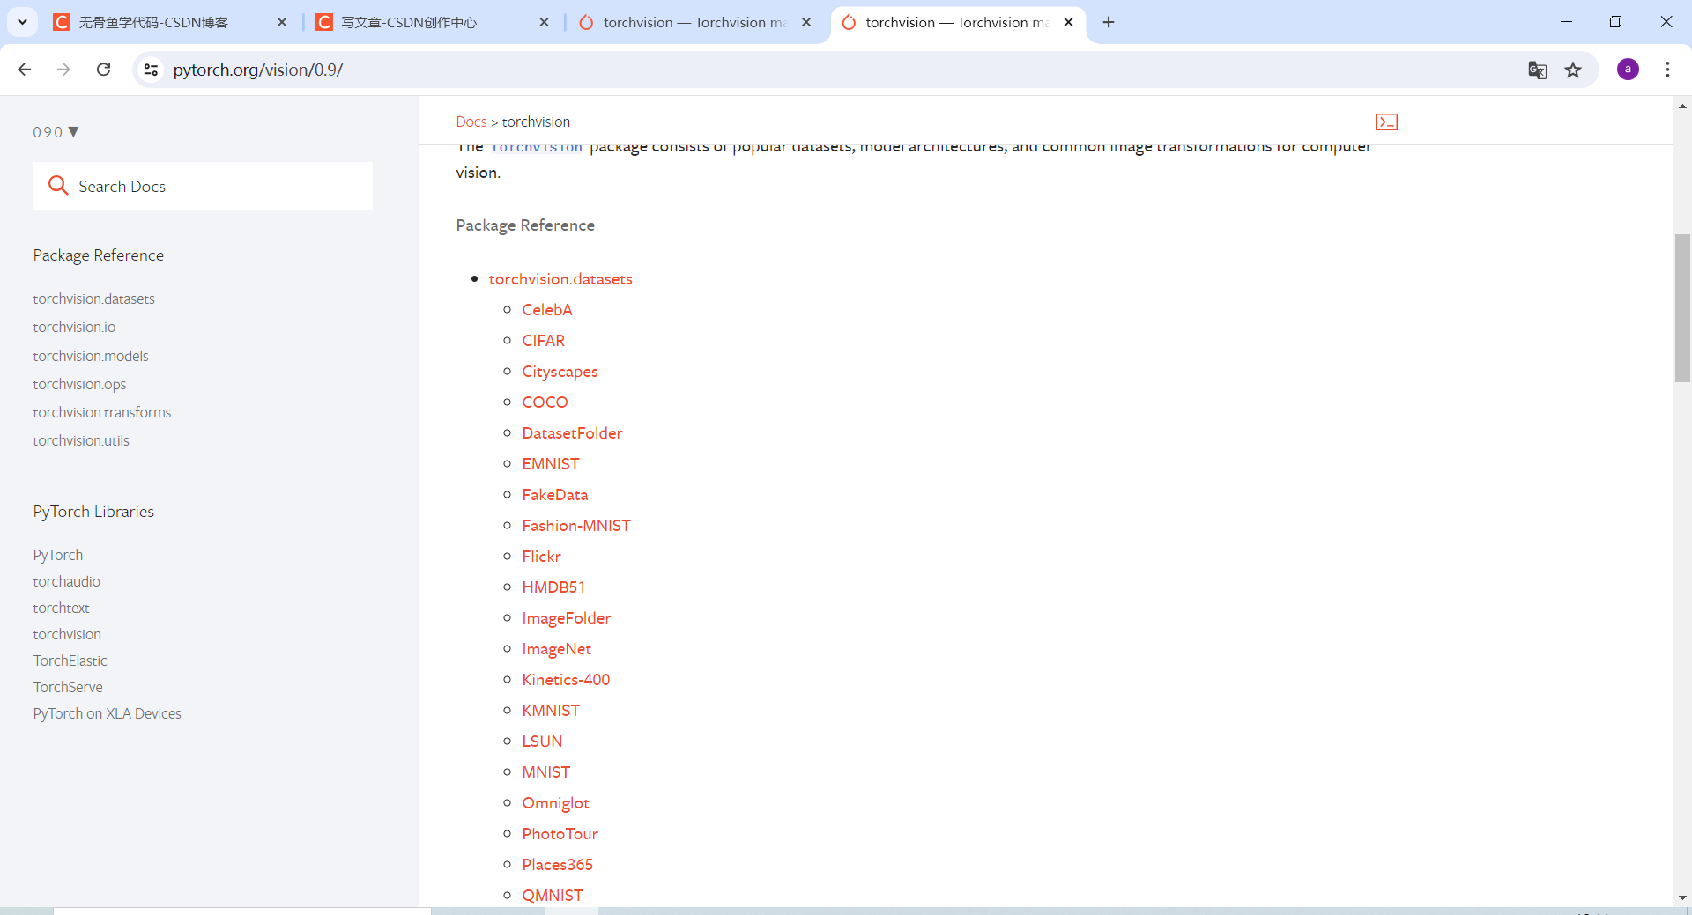Open the HMDB51 dataset link

[x=553, y=587]
